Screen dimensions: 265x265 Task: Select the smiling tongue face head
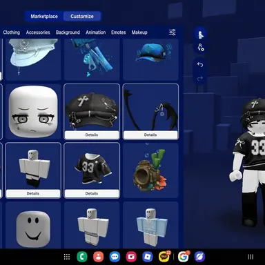tap(33, 226)
